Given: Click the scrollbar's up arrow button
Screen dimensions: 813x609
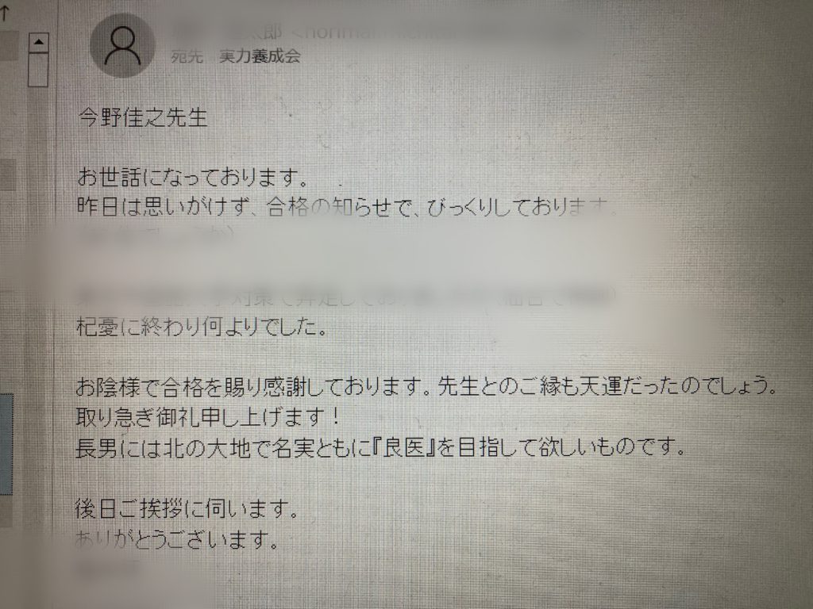Looking at the screenshot, I should tap(38, 43).
